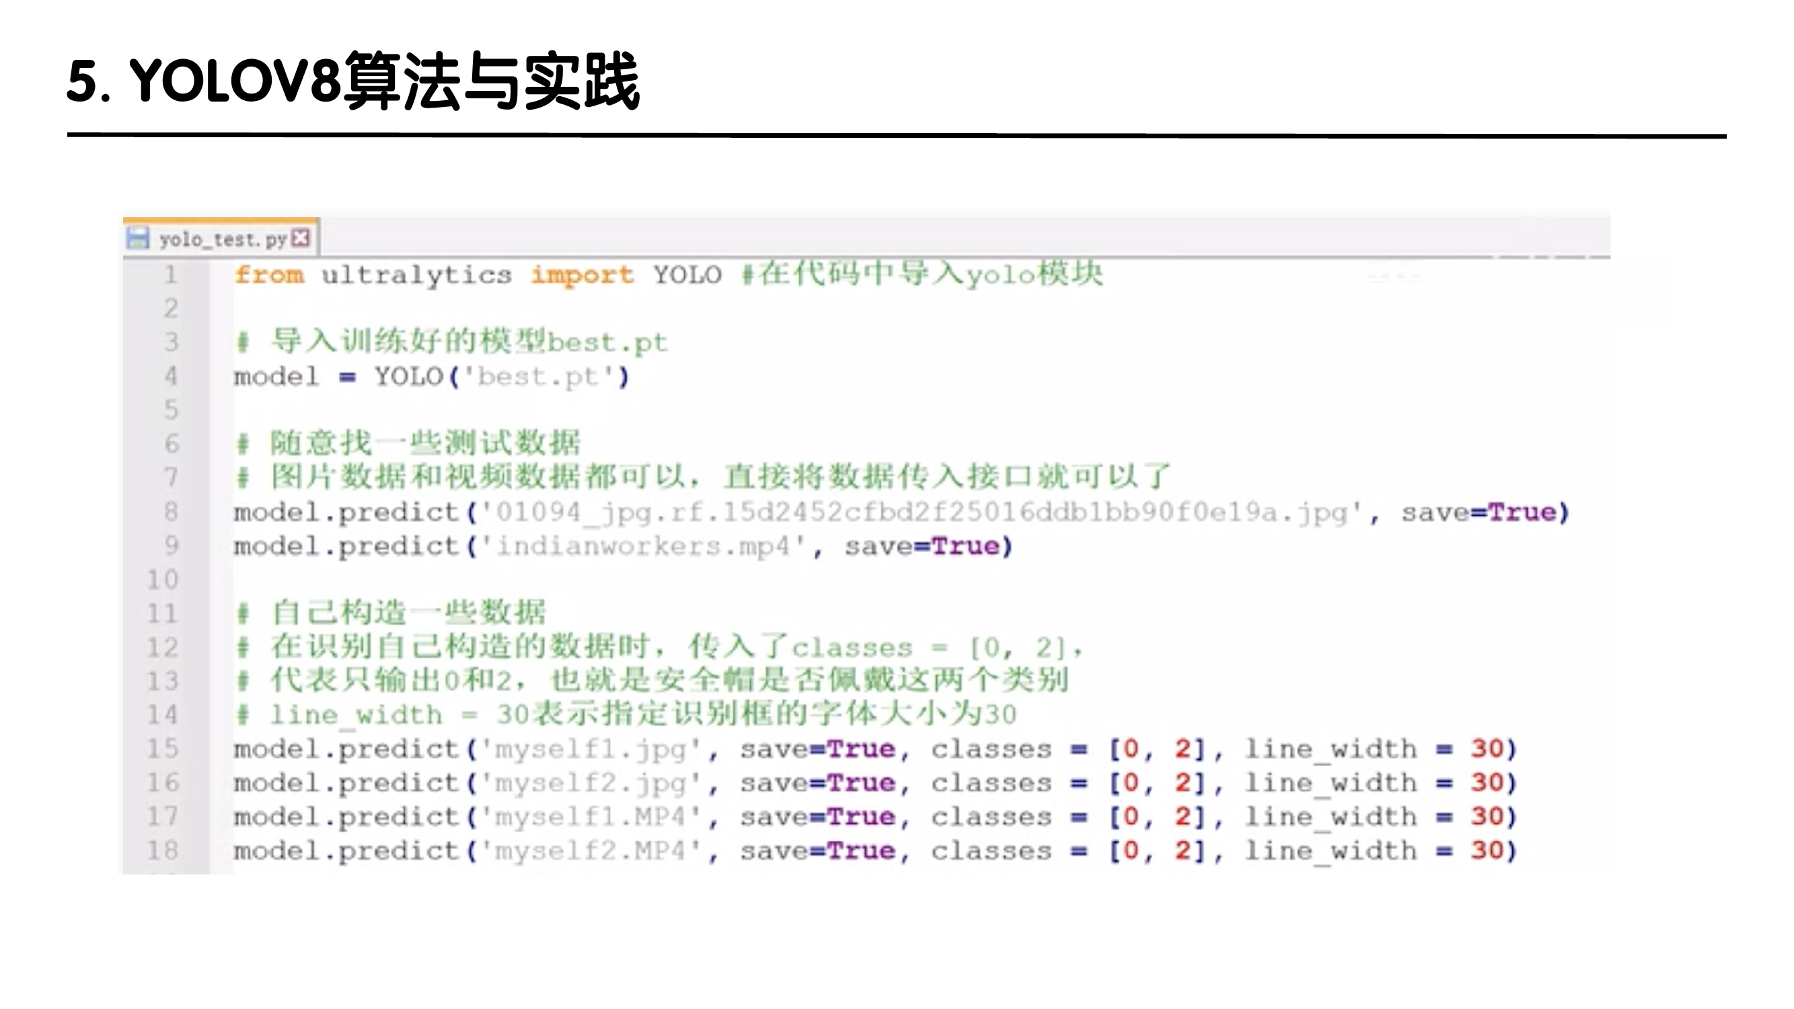
Task: Click line number 1 in the gutter
Action: 171,275
